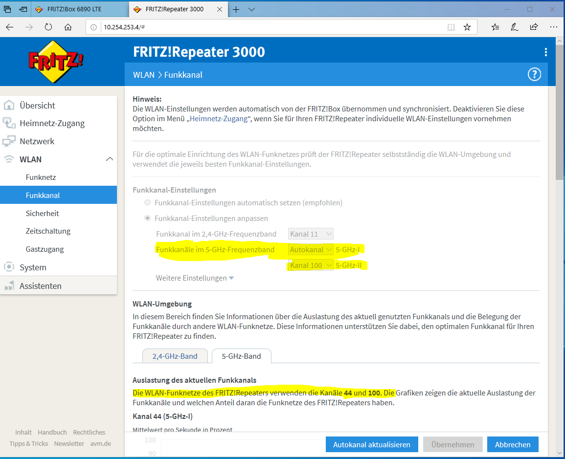565x459 pixels.
Task: Open Sicherheit menu entry
Action: click(58, 213)
